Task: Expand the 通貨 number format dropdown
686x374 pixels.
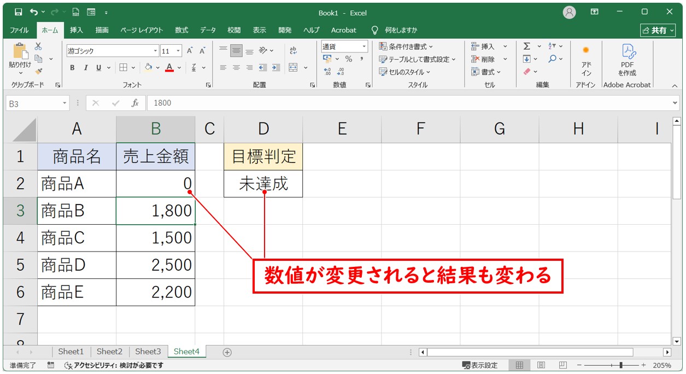Action: coord(363,47)
